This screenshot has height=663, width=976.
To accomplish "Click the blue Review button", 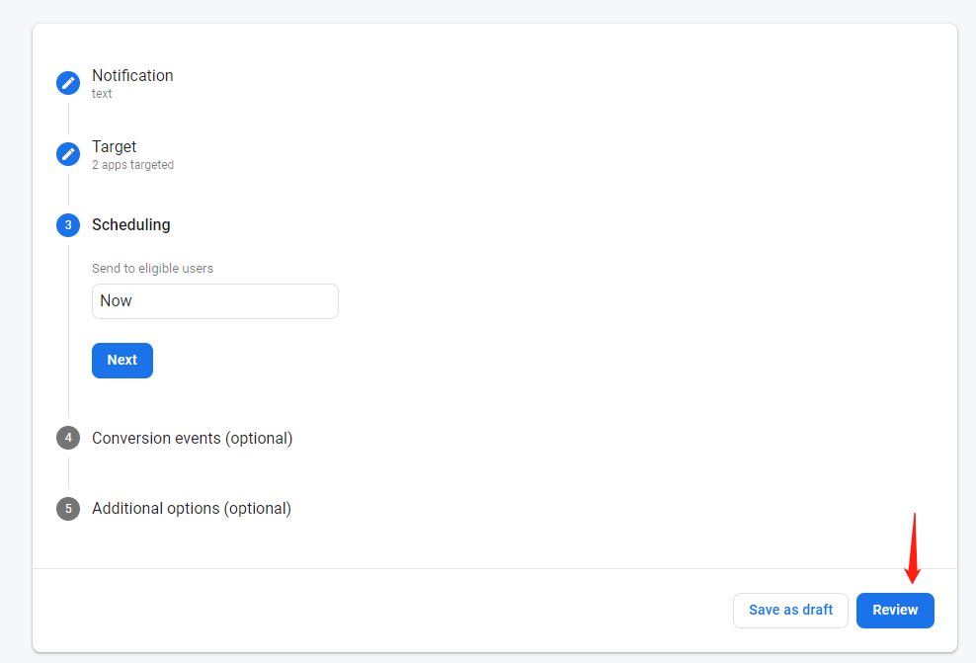I will (895, 611).
